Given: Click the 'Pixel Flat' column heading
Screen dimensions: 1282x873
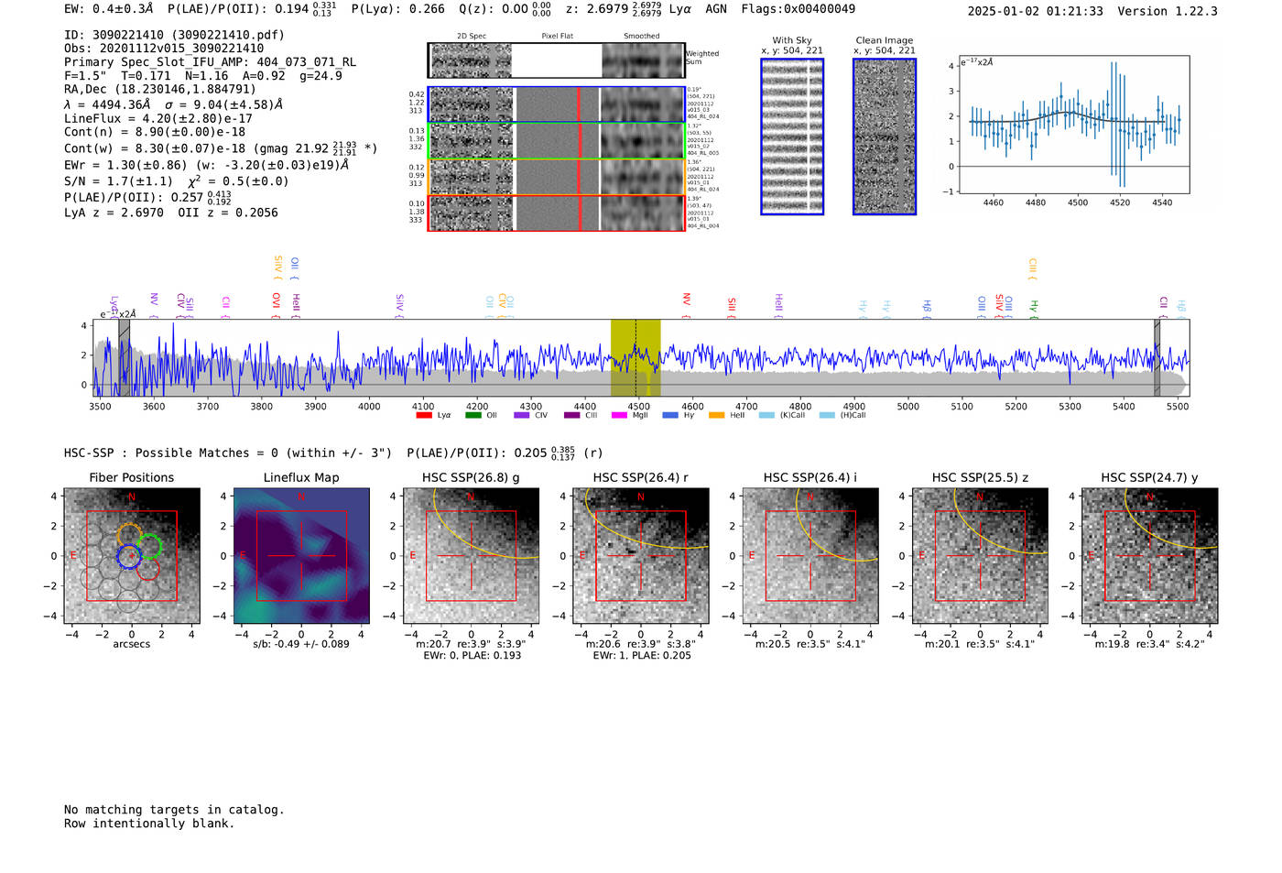Looking at the screenshot, I should (x=557, y=36).
